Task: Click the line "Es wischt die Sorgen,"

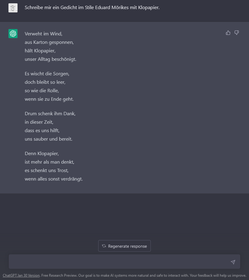Action: pos(47,74)
